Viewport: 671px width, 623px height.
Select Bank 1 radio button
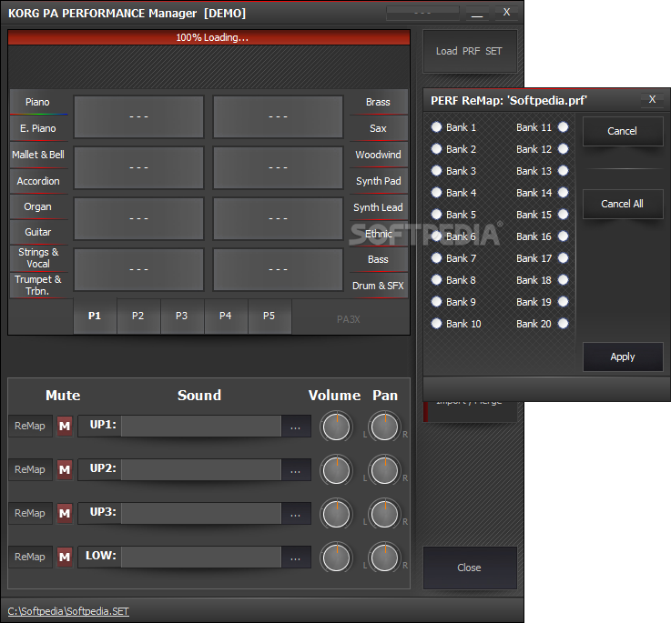click(x=436, y=127)
